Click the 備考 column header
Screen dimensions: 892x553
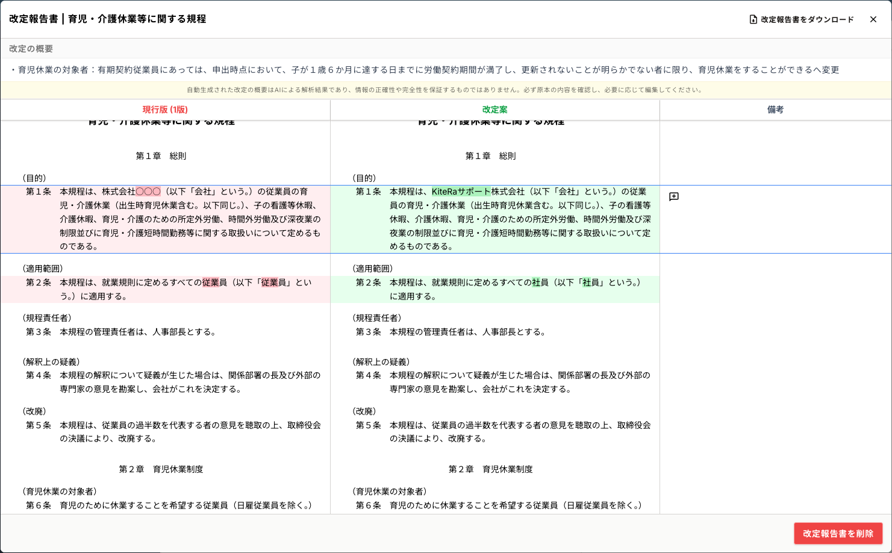pos(775,110)
